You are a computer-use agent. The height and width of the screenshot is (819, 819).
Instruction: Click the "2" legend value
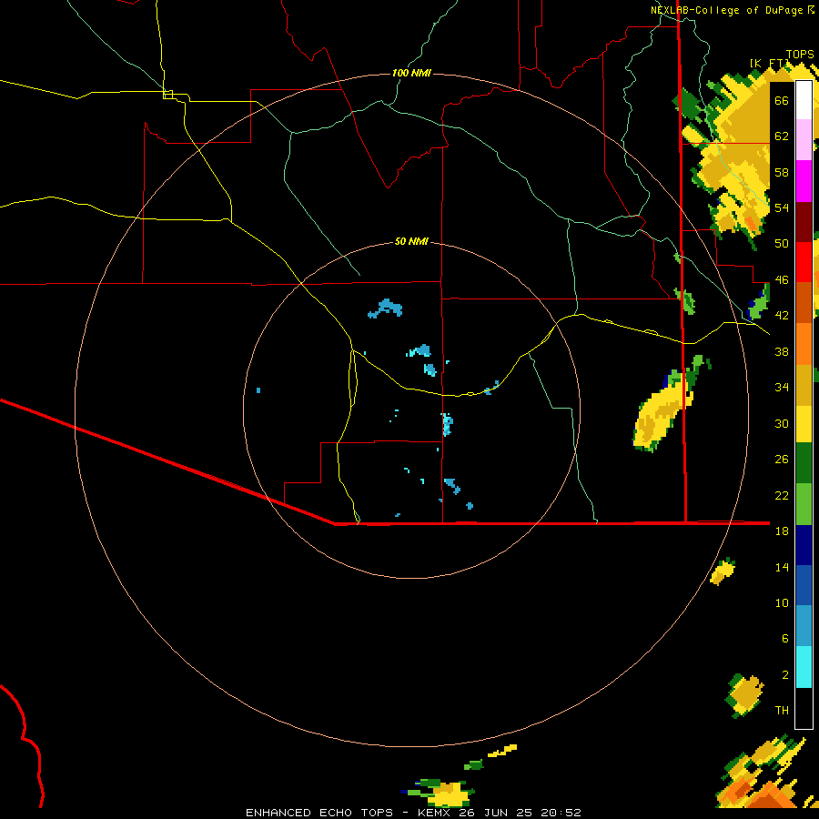(x=785, y=675)
